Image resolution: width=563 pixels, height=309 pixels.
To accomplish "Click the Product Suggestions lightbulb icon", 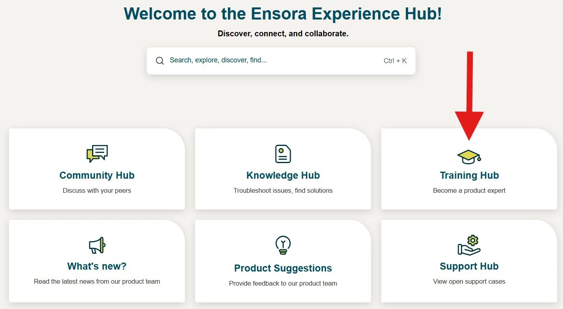I will [283, 246].
